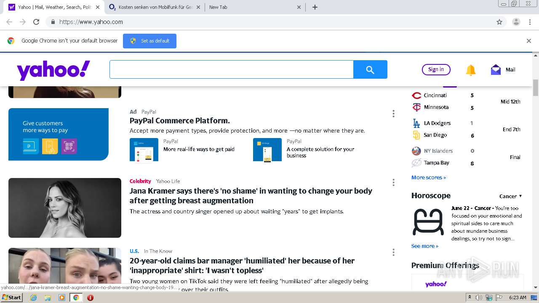Click the page vertical scrollbar thumb

point(536,88)
